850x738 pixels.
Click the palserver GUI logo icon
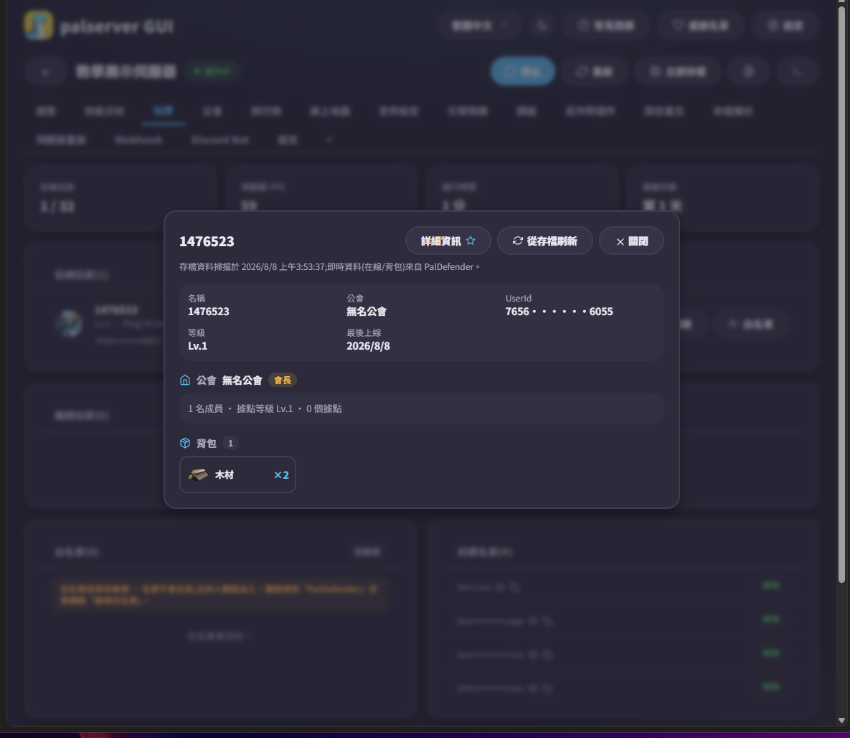[39, 25]
